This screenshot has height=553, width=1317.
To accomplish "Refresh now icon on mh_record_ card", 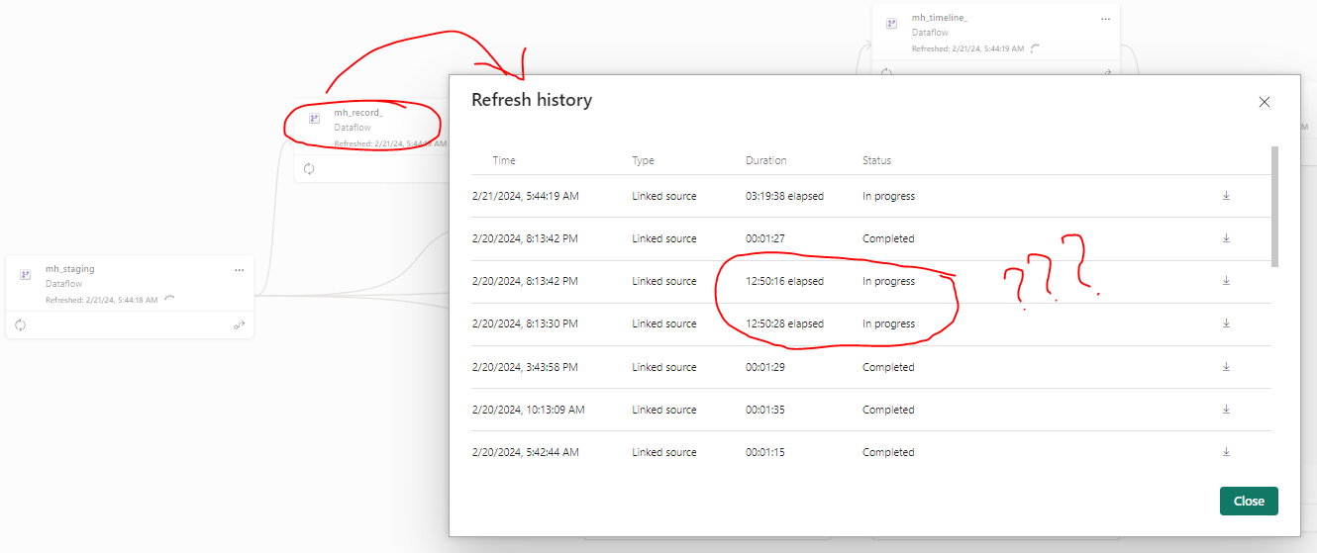I will [x=309, y=169].
